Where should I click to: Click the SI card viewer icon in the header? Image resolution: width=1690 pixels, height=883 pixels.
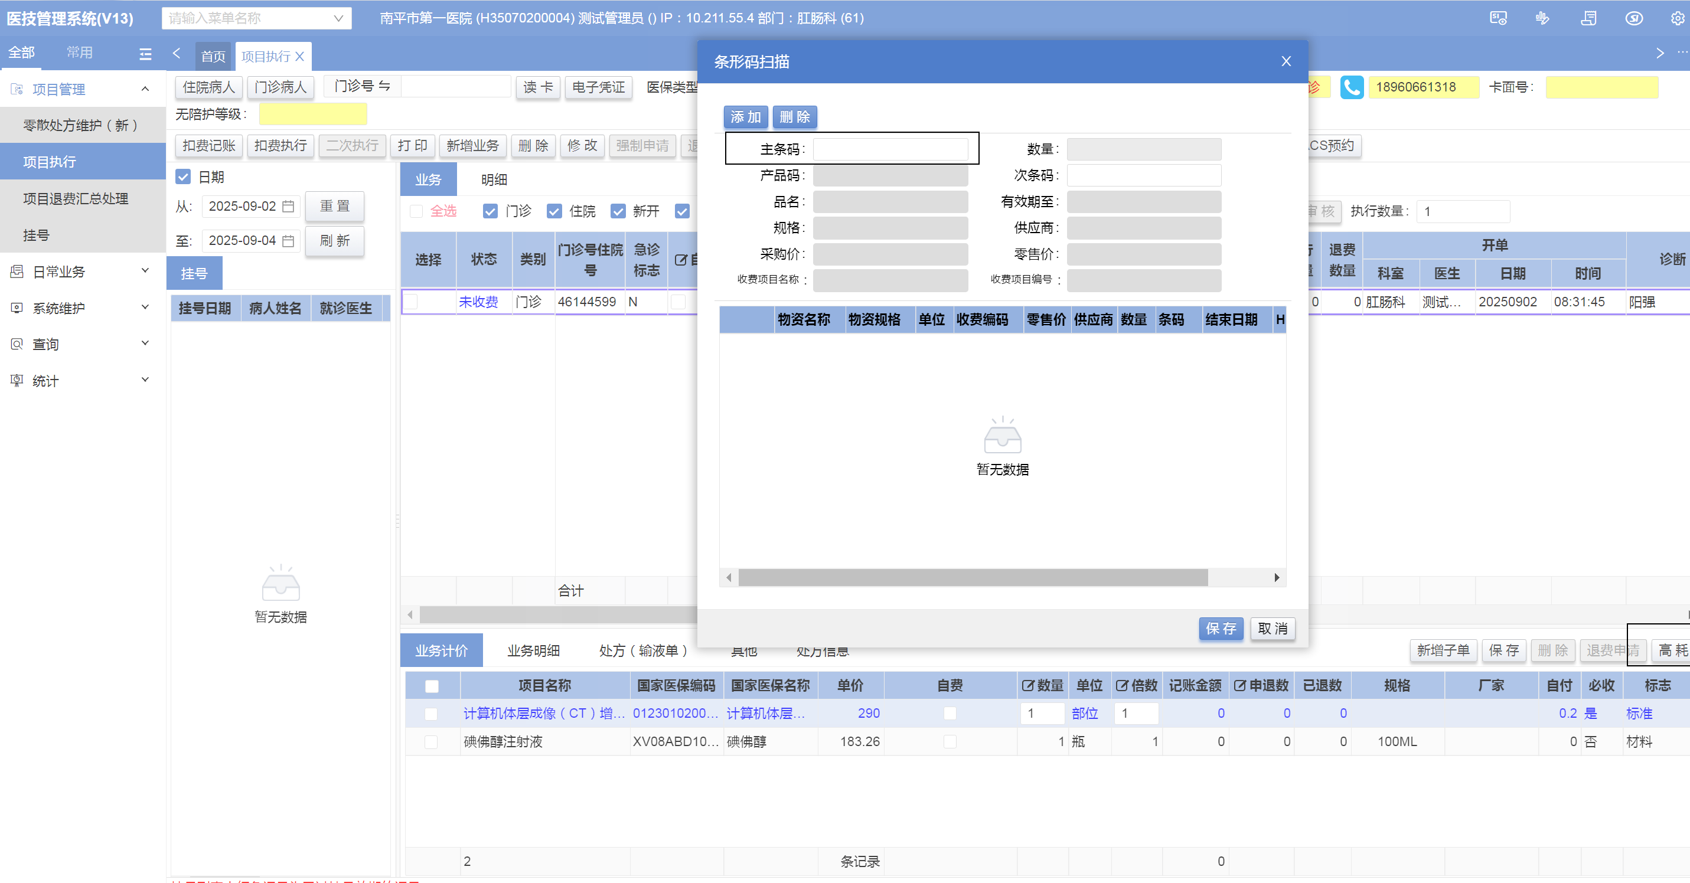[x=1497, y=18]
